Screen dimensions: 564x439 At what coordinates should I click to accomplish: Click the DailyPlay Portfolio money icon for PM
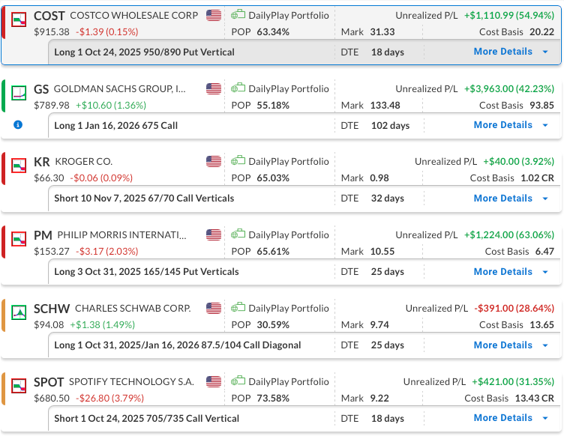[238, 235]
